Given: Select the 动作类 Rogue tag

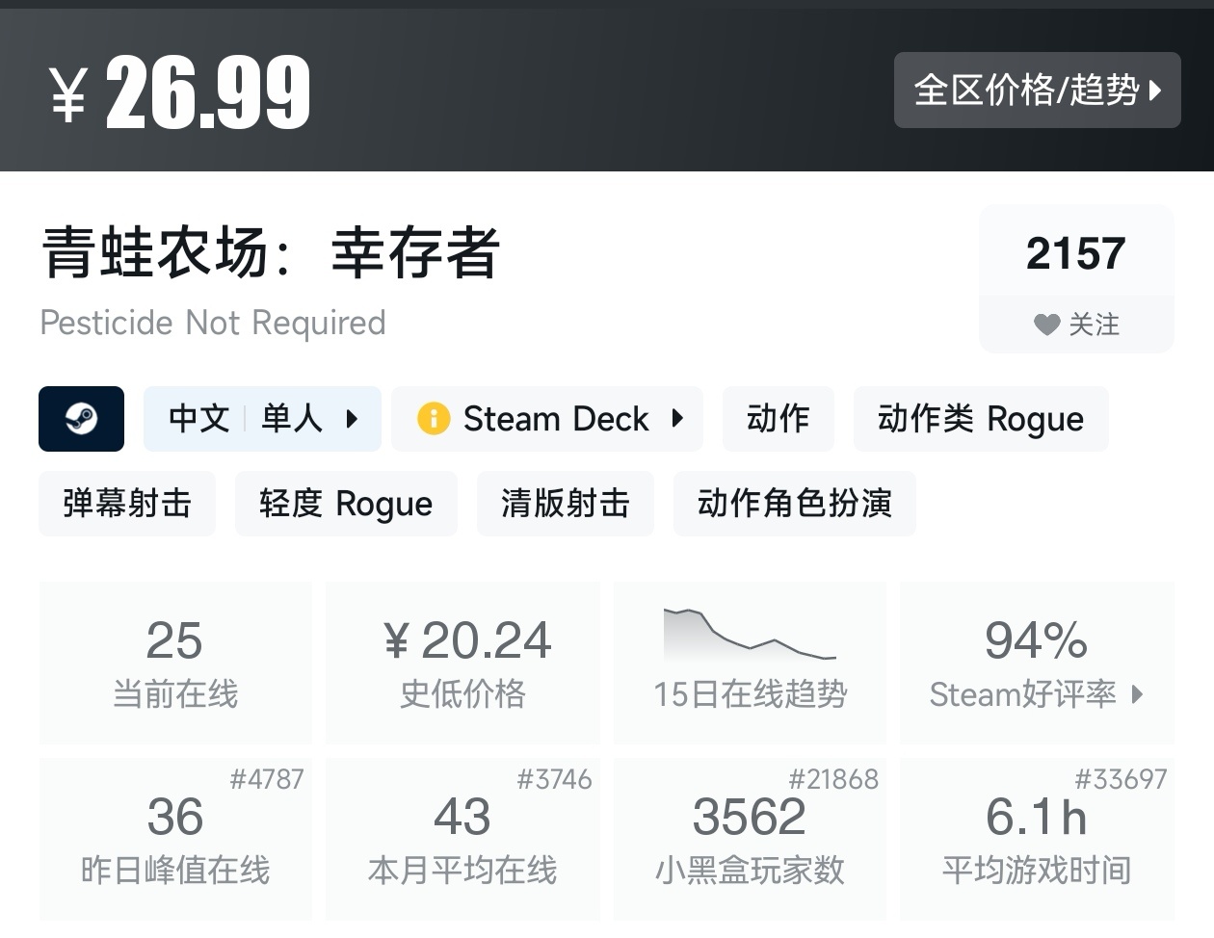Looking at the screenshot, I should coord(980,419).
